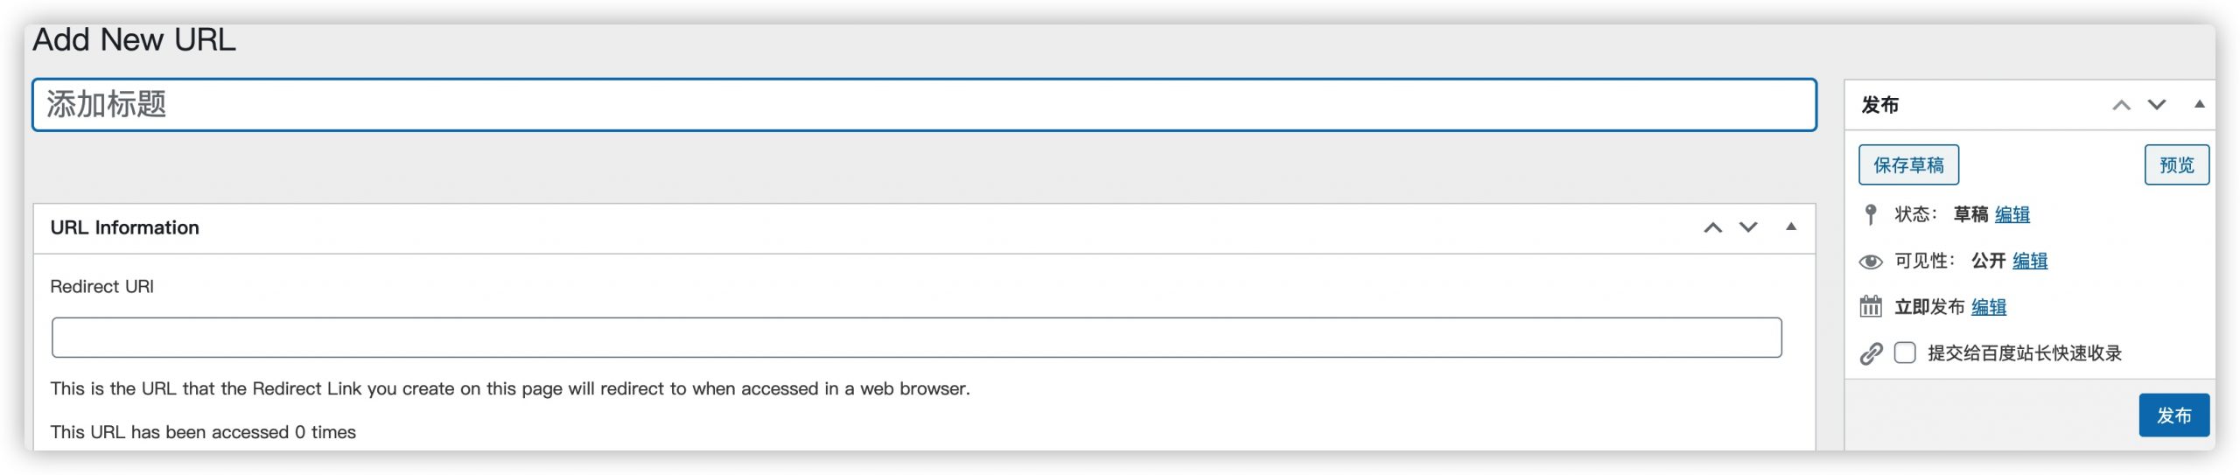
Task: Move 发布 panel down with arrow
Action: pyautogui.click(x=2157, y=106)
